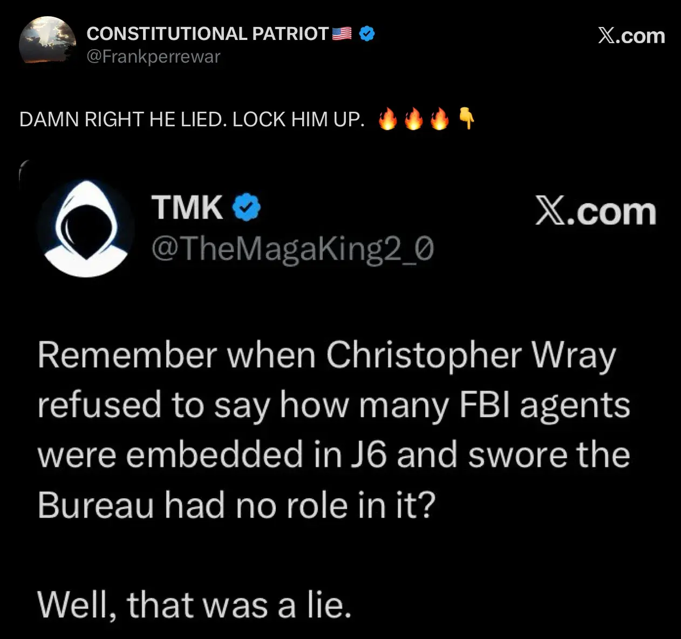Click the "Well, that was a lie." line
681x639 pixels.
[194, 604]
